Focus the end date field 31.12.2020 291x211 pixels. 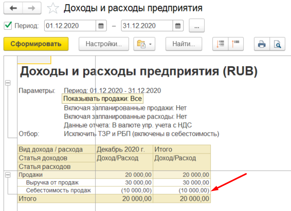147,26
